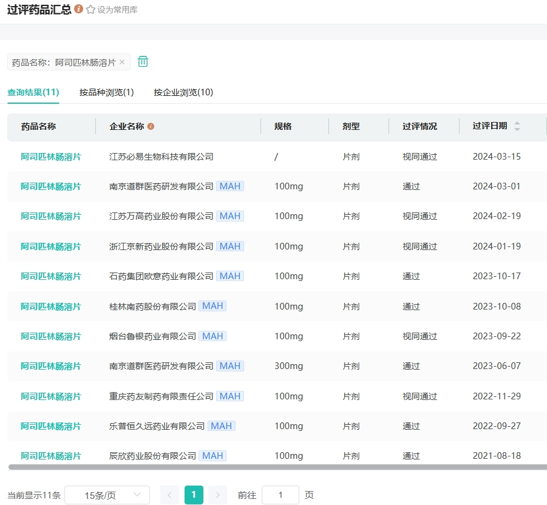The width and height of the screenshot is (547, 505).
Task: Switch to 按企业浏览(10) tab
Action: tap(183, 92)
